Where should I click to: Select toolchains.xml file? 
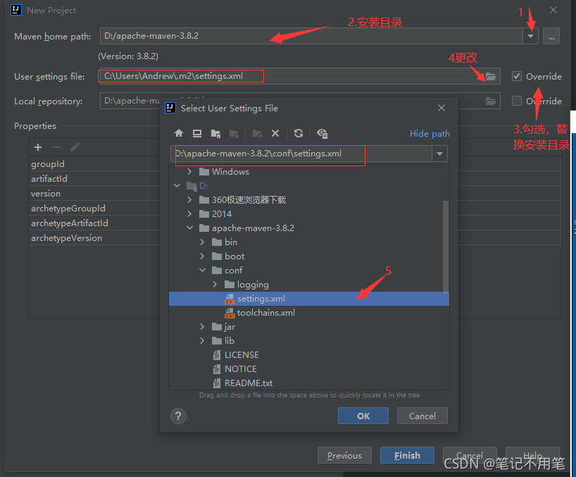click(309, 313)
